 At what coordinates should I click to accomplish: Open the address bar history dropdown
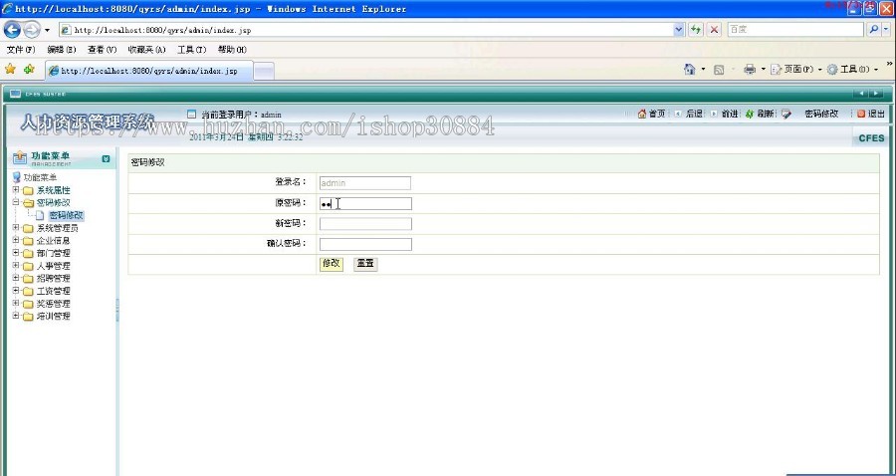click(x=679, y=30)
